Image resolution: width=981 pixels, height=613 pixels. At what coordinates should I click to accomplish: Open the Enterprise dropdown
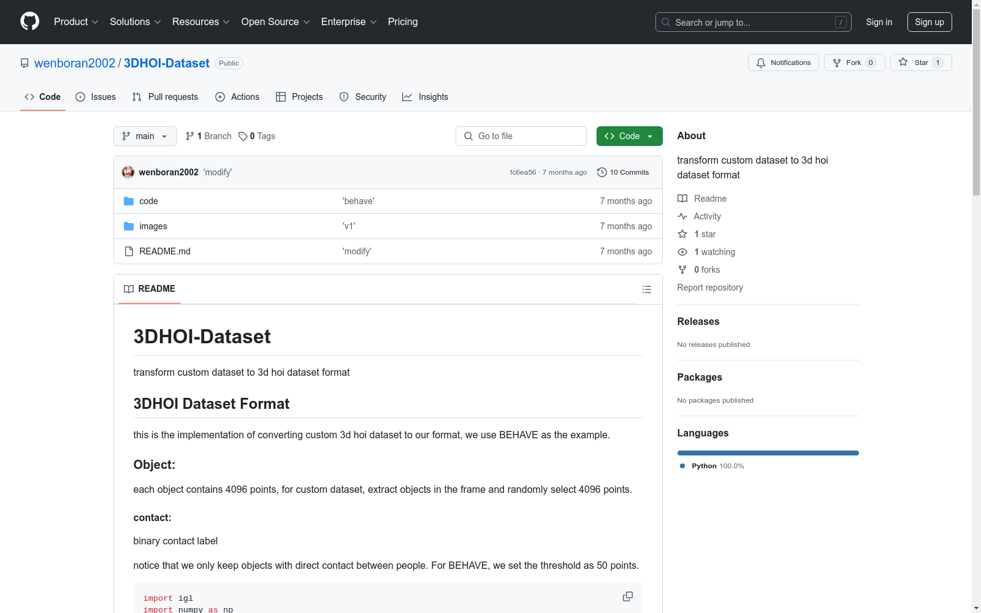pyautogui.click(x=349, y=21)
